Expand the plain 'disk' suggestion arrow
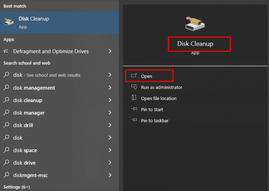The image size is (269, 191). (110, 137)
